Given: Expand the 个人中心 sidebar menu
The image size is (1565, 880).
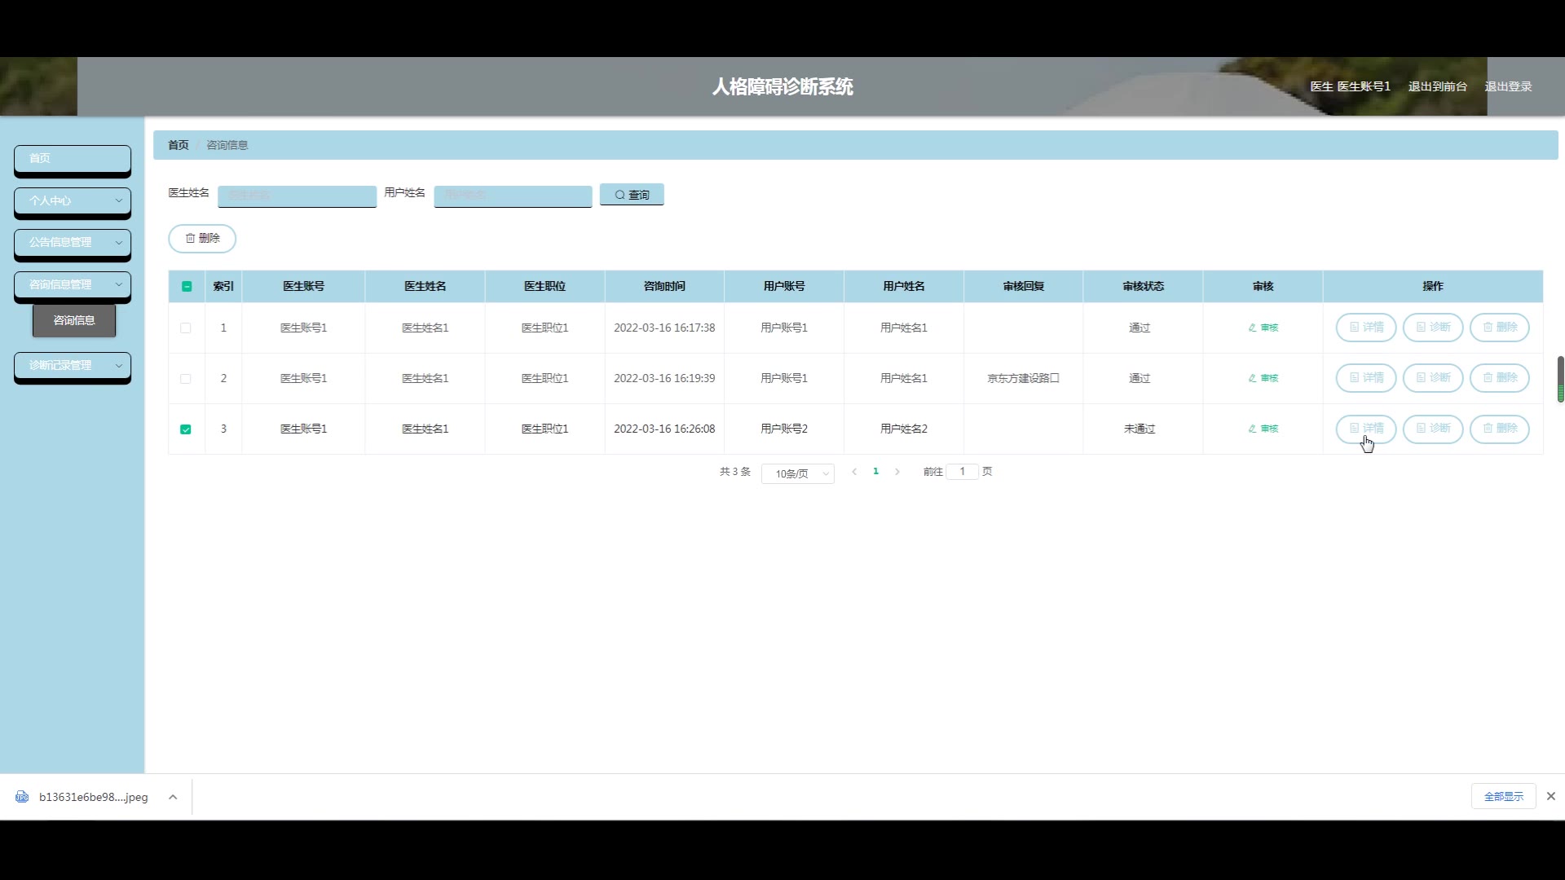Looking at the screenshot, I should point(73,200).
